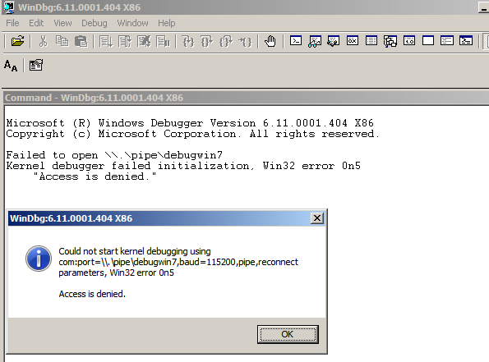Open the Help menu
Screen dimensions: 489x362
(x=167, y=23)
